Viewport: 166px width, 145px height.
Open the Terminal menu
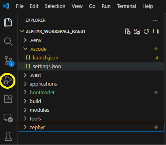126,6
